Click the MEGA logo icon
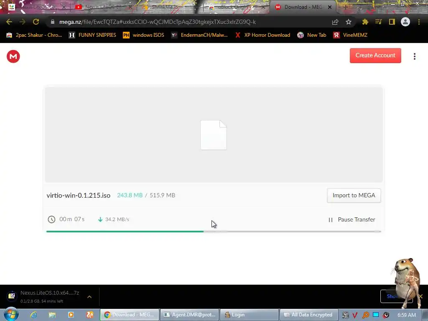 pos(13,56)
